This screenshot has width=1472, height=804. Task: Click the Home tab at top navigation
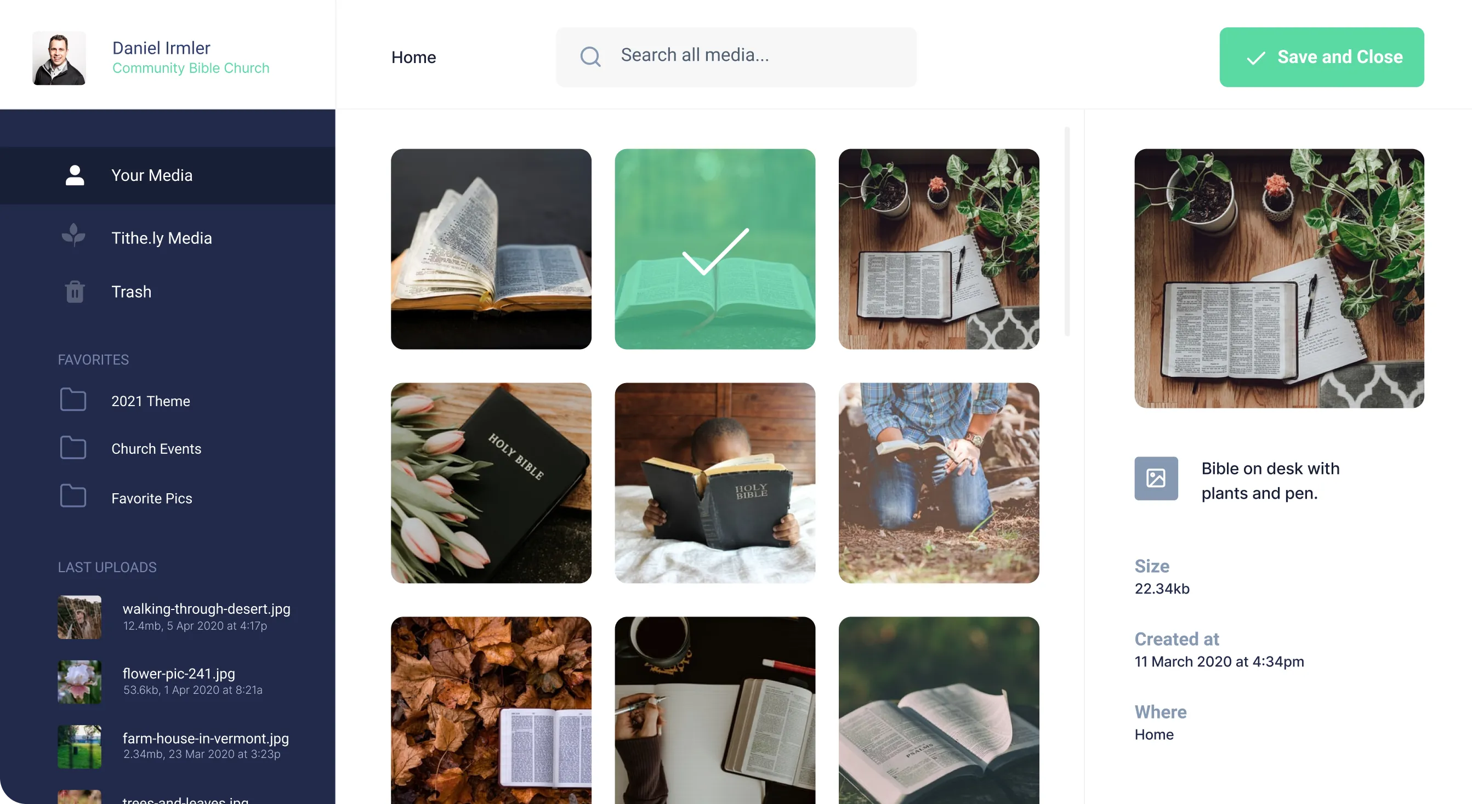coord(414,56)
